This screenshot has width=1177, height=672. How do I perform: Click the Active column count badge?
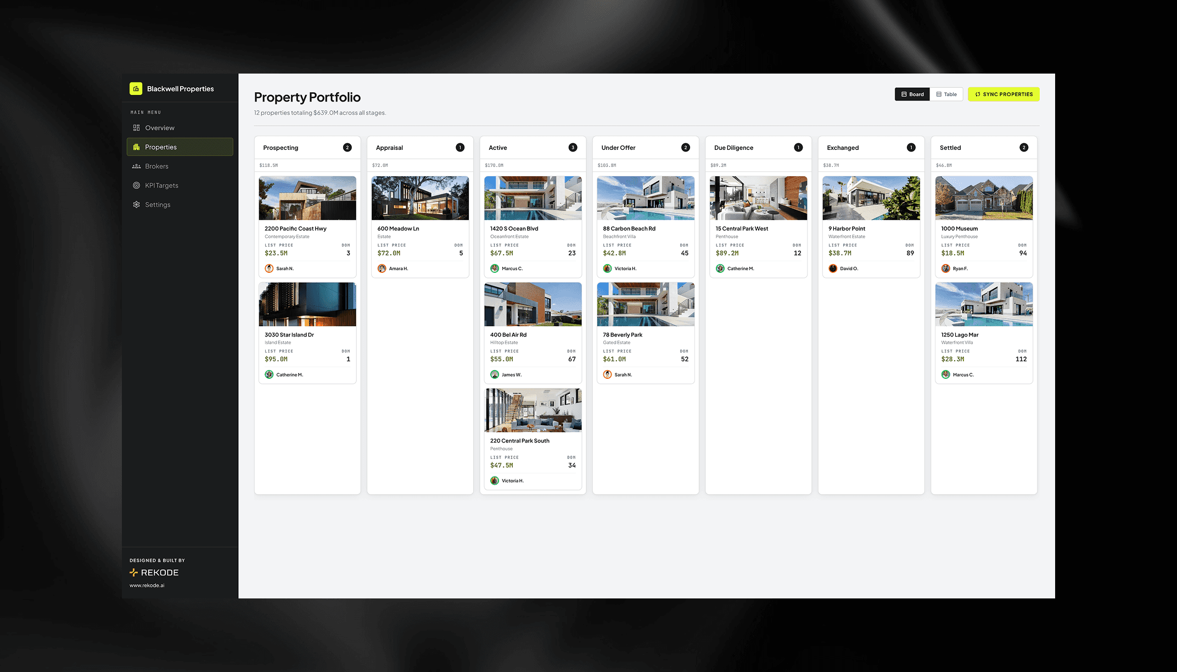click(x=573, y=148)
